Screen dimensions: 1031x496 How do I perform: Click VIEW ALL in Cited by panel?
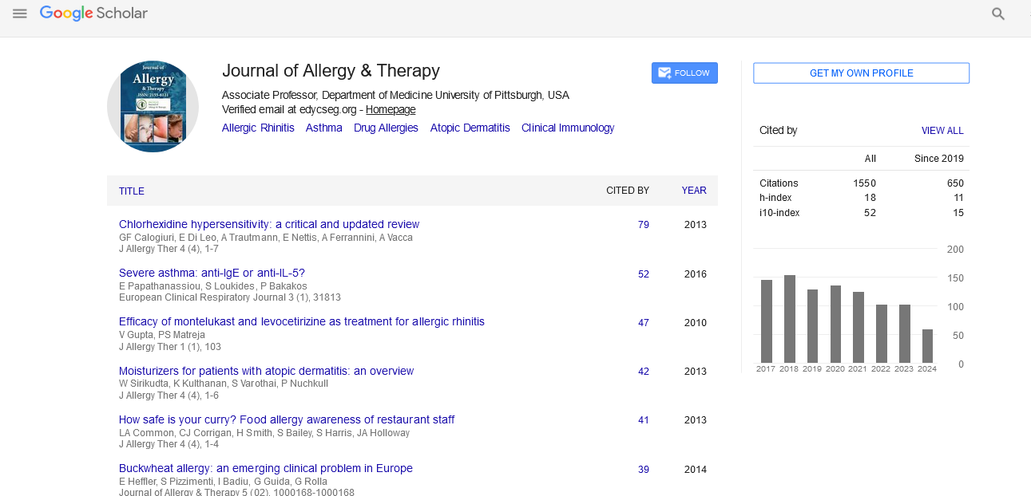tap(942, 131)
